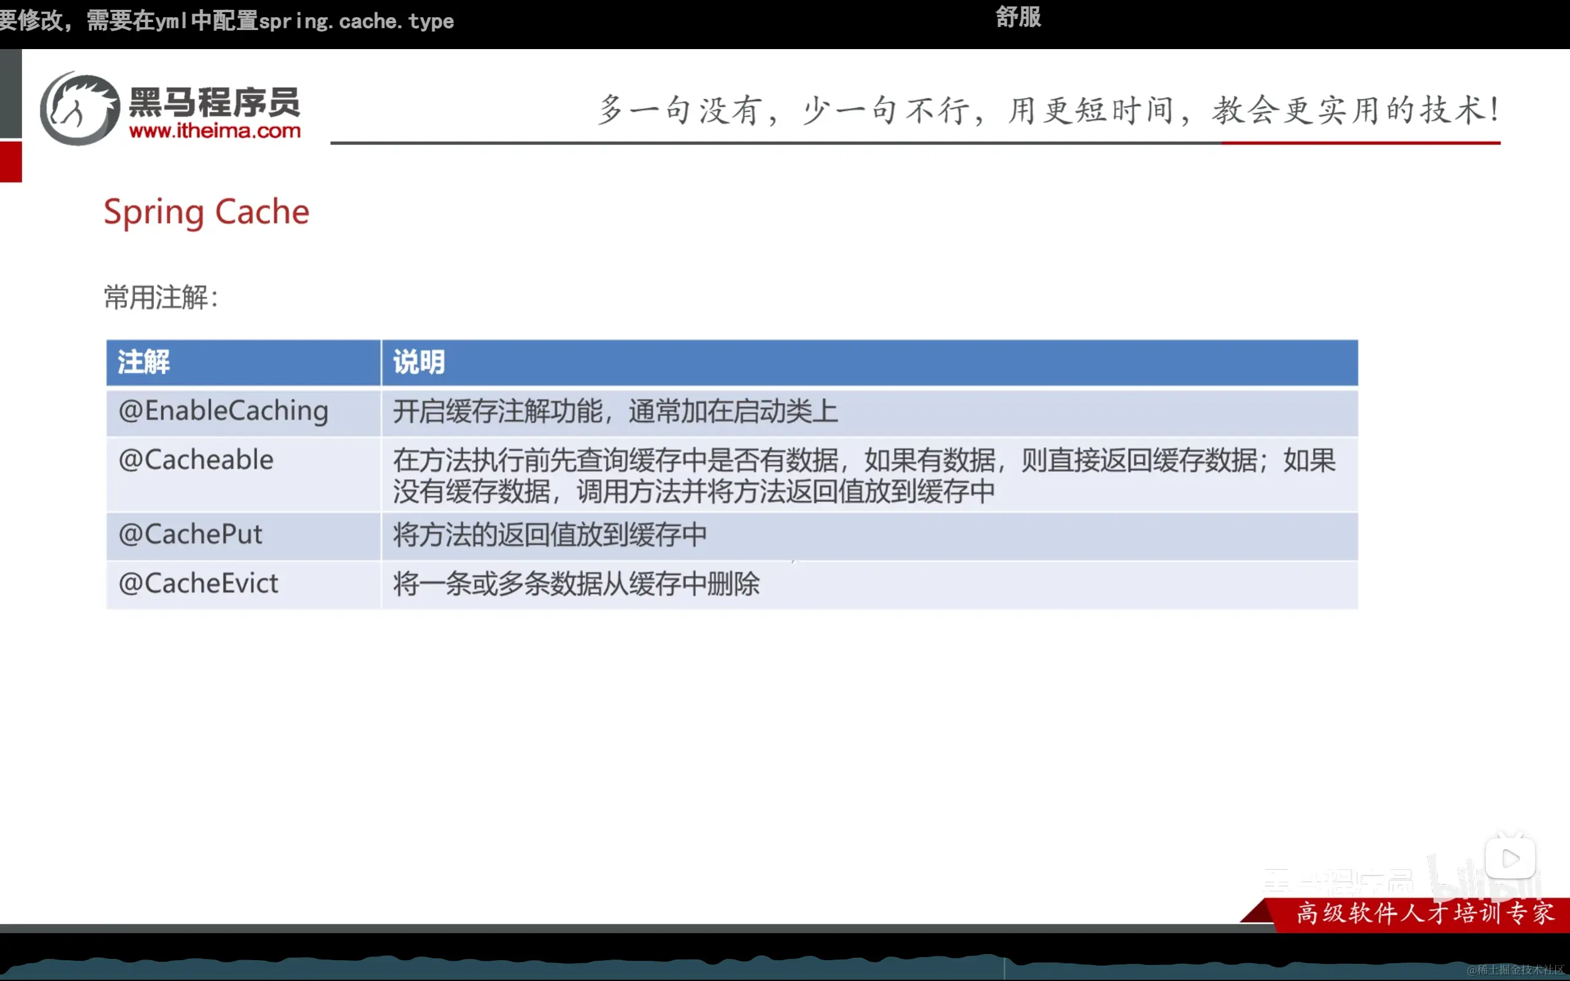Select the @EnableCaching table cell
This screenshot has height=981, width=1570.
(224, 411)
